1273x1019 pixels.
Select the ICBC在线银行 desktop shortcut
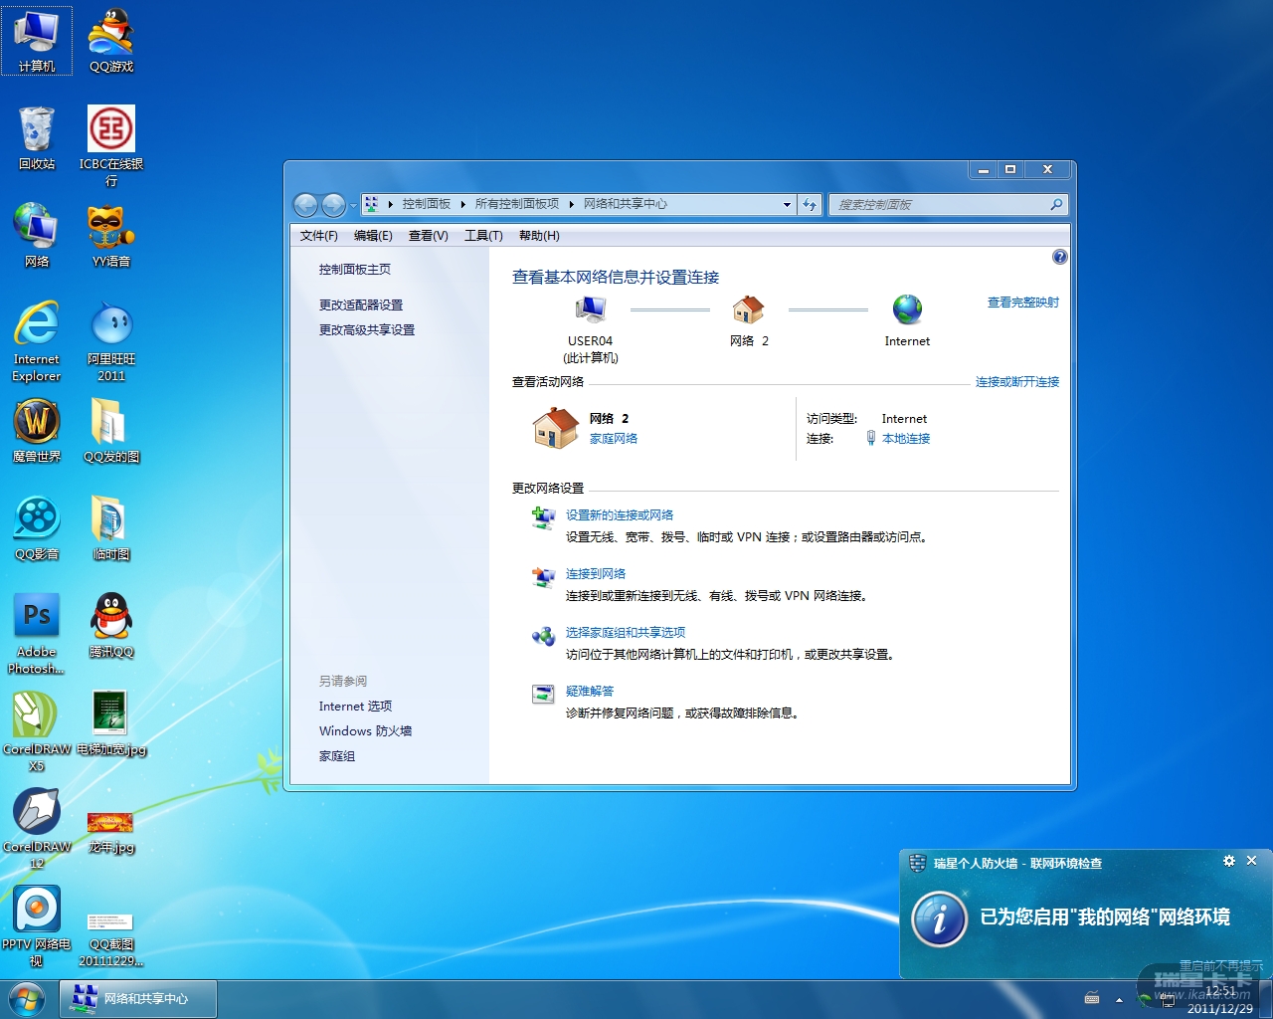[111, 146]
